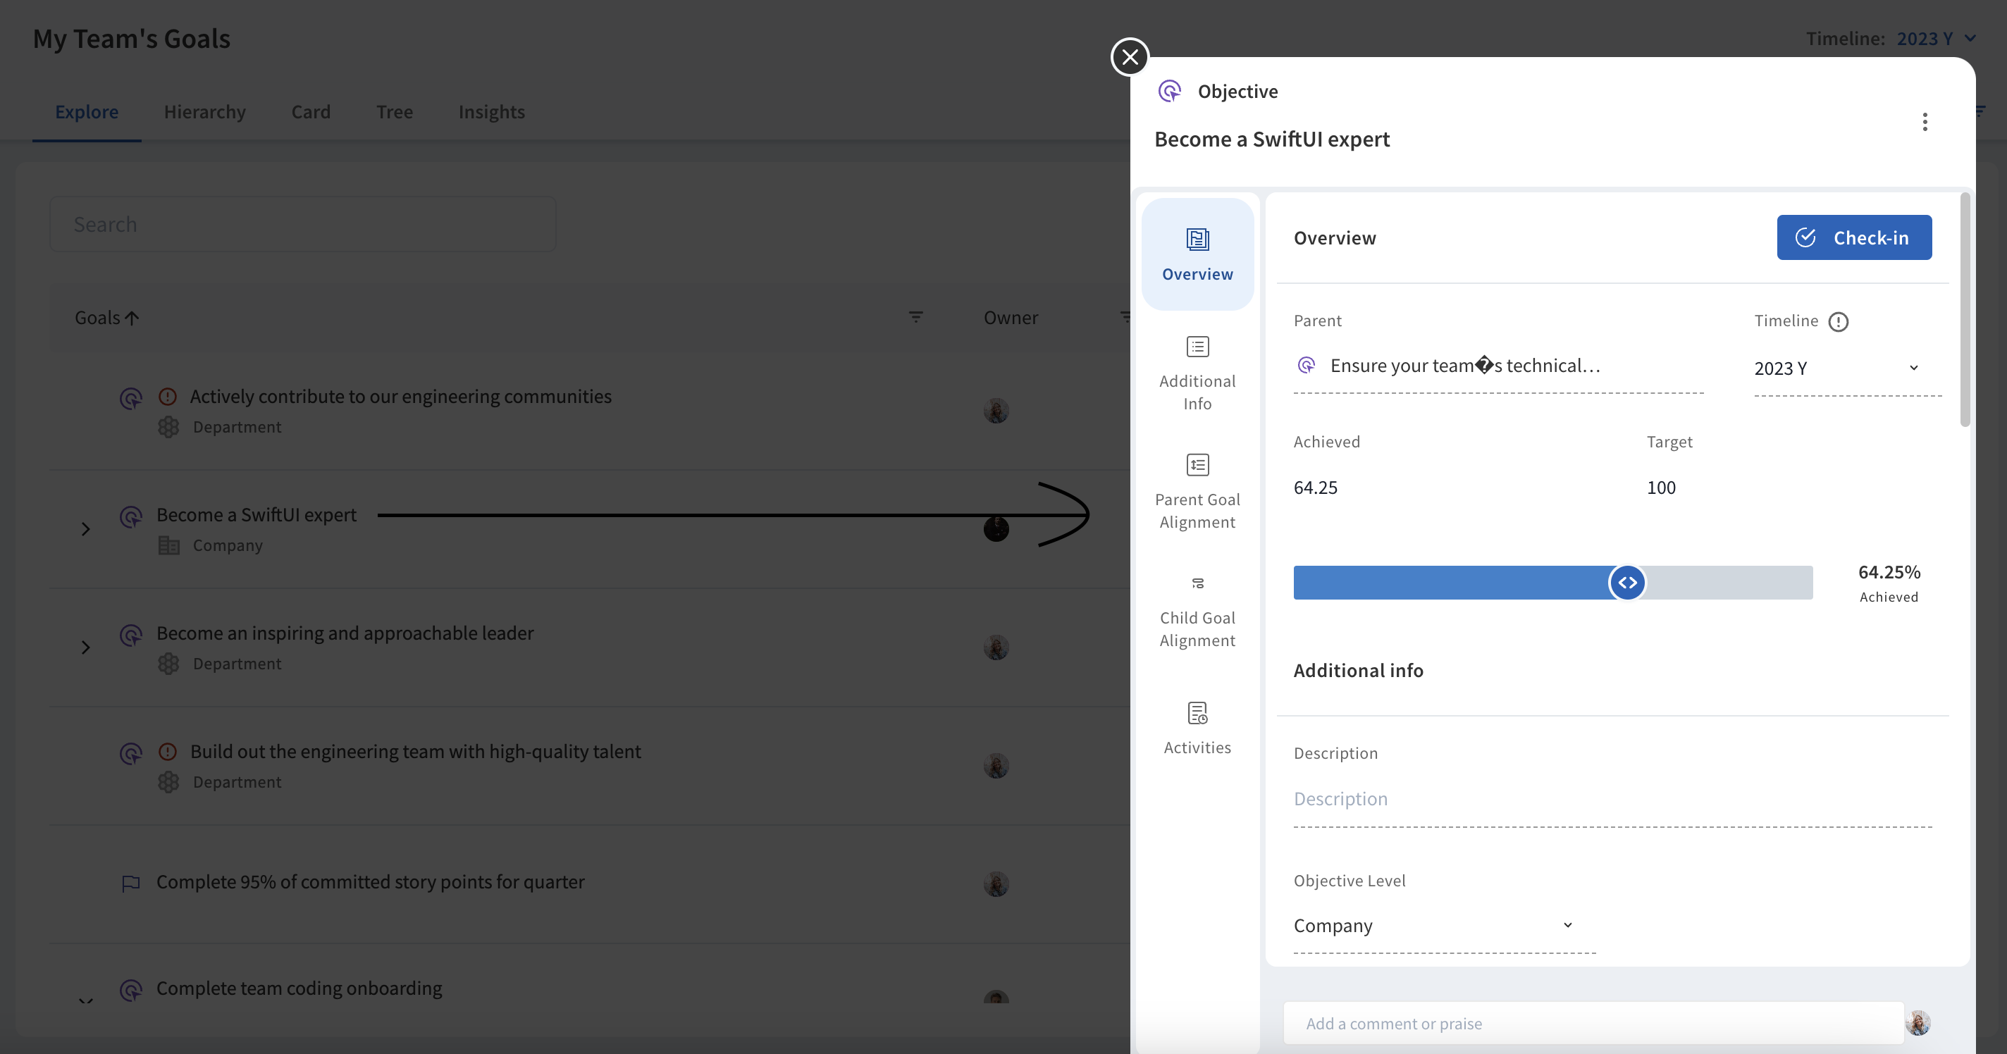Open 'Complete 95% of committed story points for quarter'
This screenshot has height=1054, width=2007.
coord(370,882)
